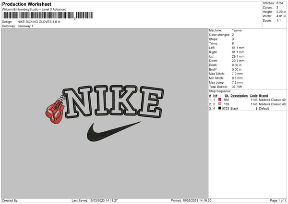Image resolution: width=288 pixels, height=204 pixels.
Task: Click the Stitches value 6754
Action: (280, 3)
